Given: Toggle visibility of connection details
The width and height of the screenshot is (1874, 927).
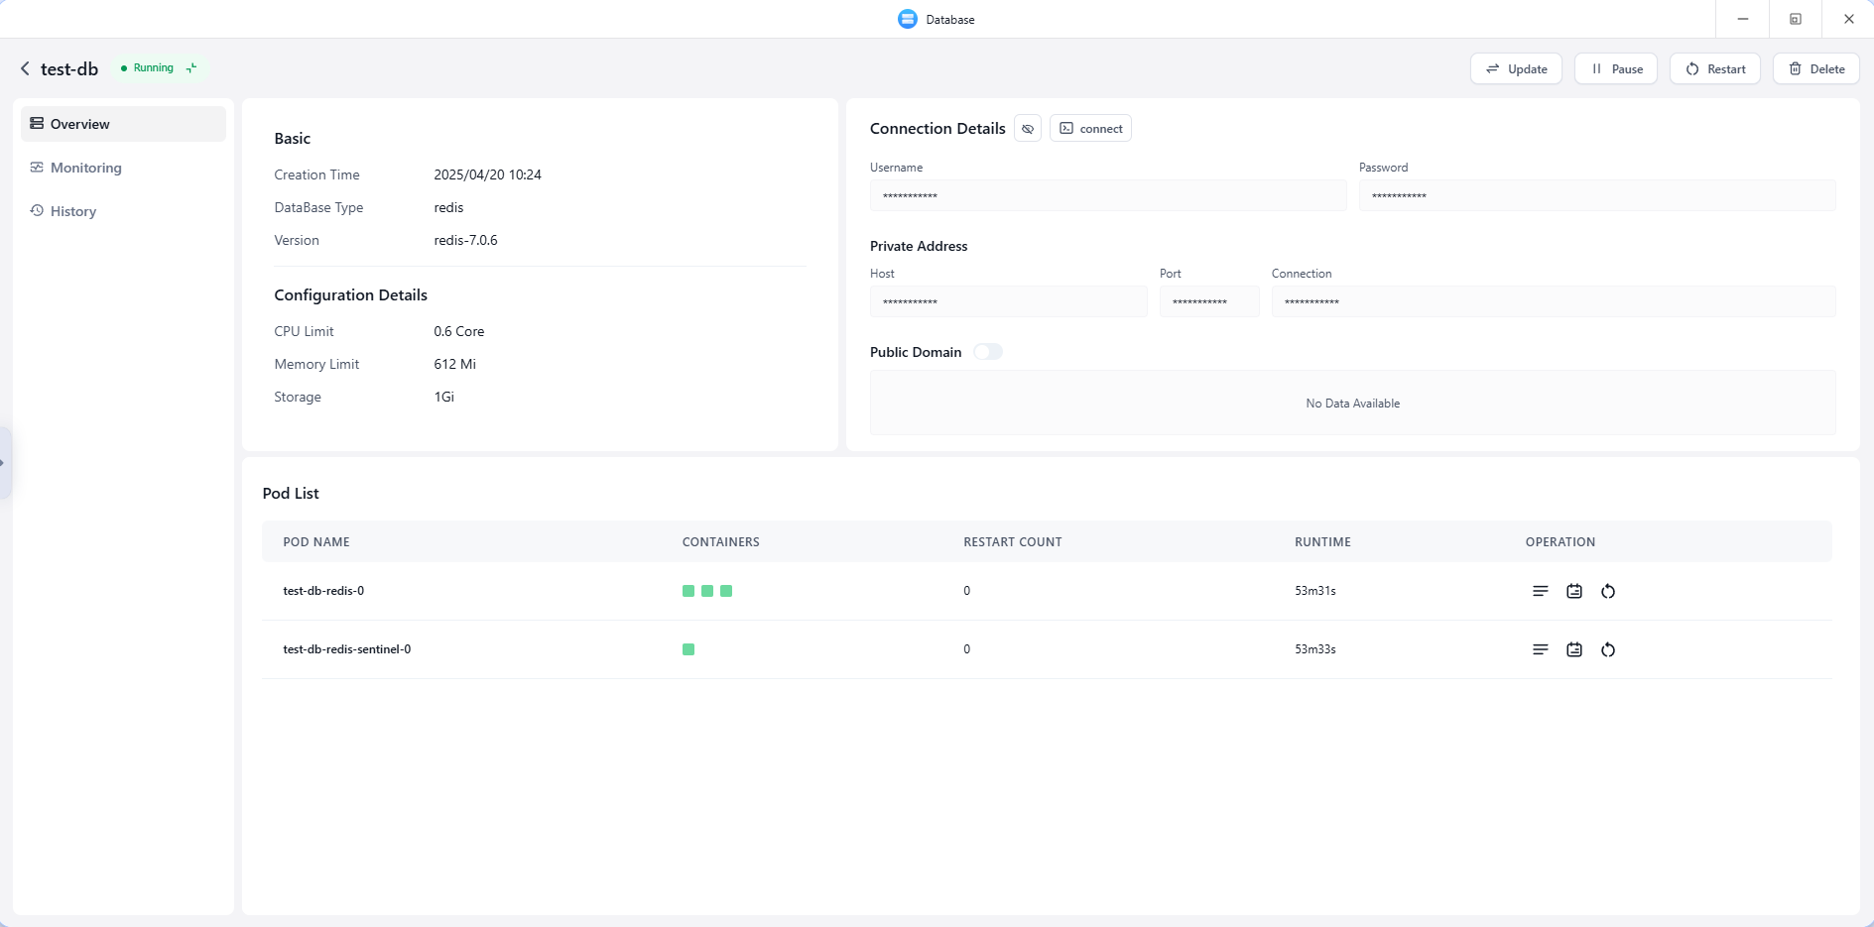Looking at the screenshot, I should click(1028, 129).
